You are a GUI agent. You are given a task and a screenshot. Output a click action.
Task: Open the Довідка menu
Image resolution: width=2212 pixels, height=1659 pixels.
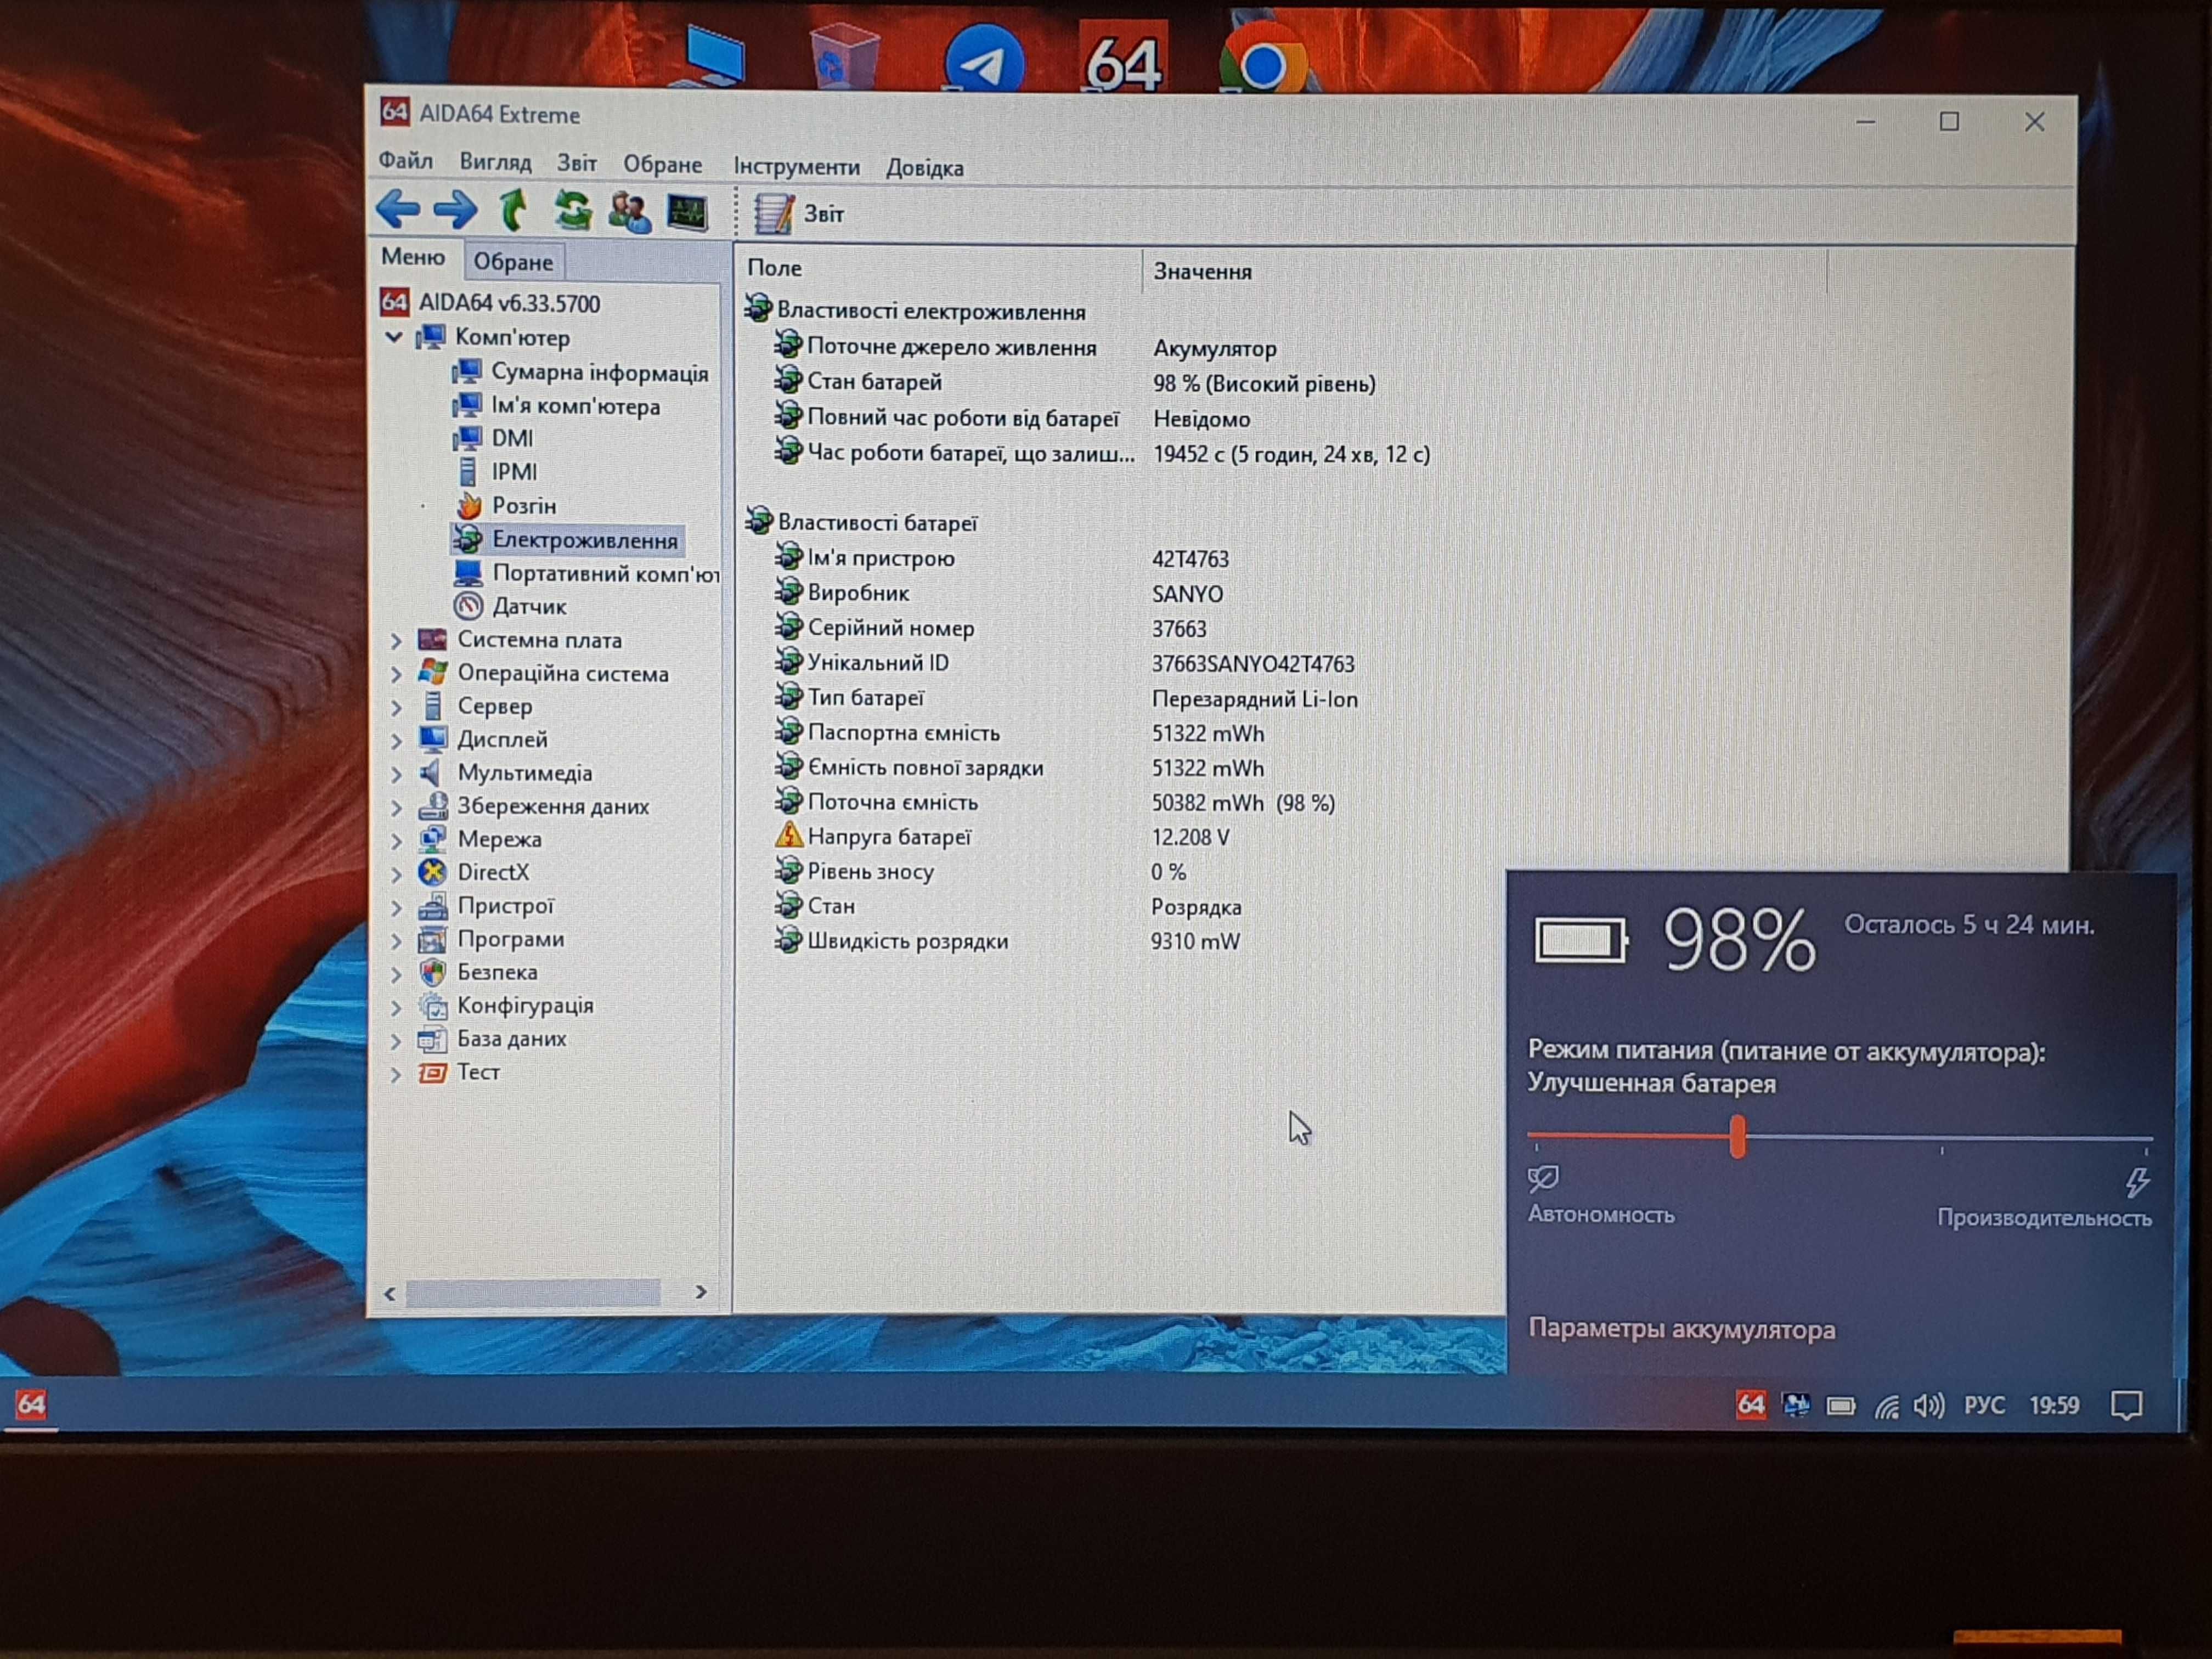[x=924, y=167]
